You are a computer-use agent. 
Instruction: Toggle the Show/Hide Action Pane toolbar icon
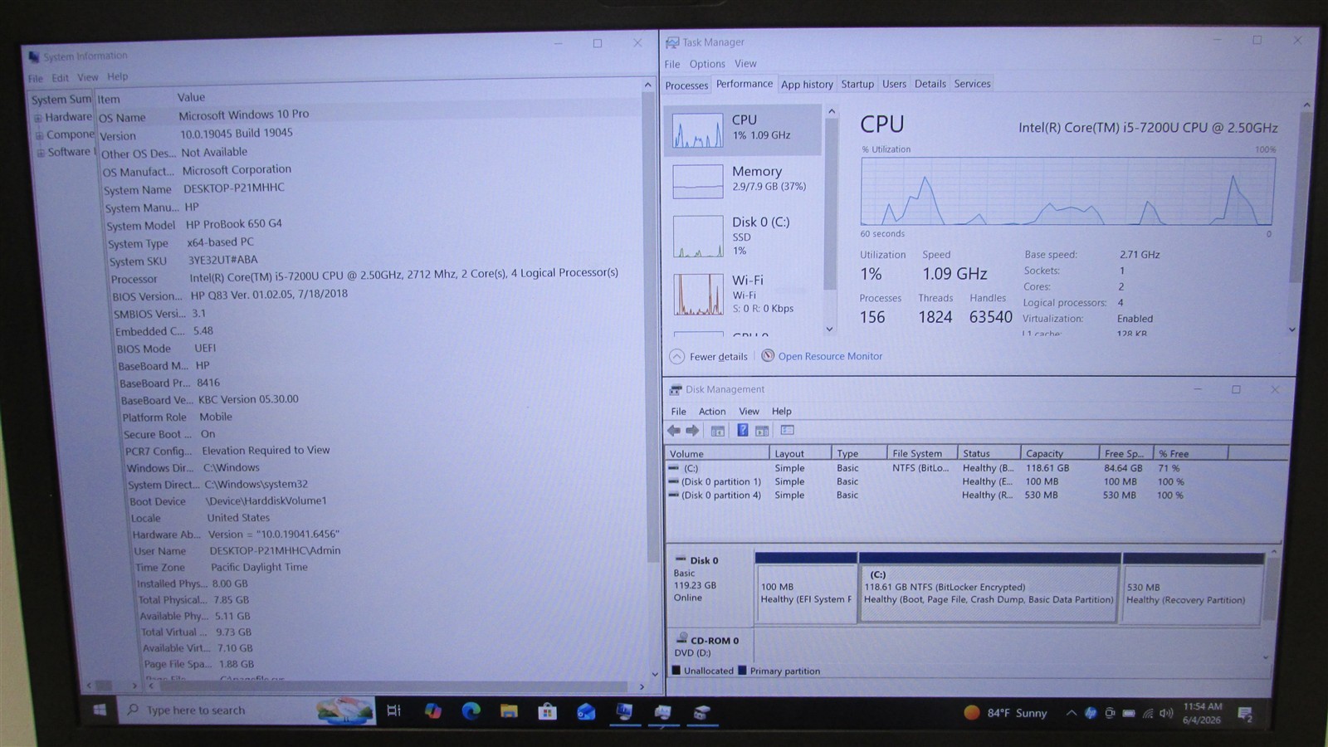(762, 430)
